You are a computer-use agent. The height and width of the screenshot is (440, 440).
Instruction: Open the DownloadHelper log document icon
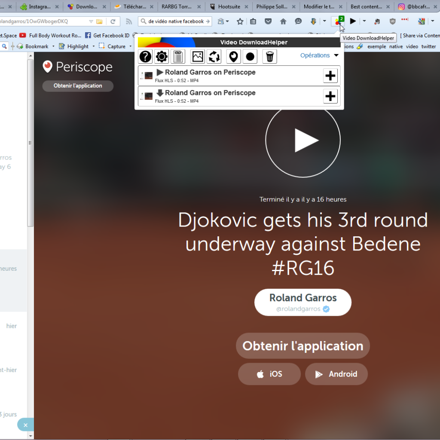[x=178, y=56]
